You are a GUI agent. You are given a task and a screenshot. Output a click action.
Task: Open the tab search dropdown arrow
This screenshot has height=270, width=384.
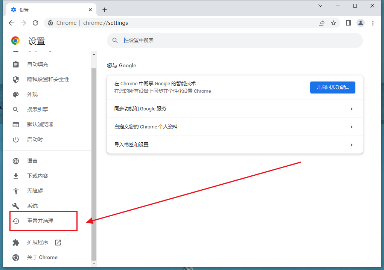click(320, 6)
